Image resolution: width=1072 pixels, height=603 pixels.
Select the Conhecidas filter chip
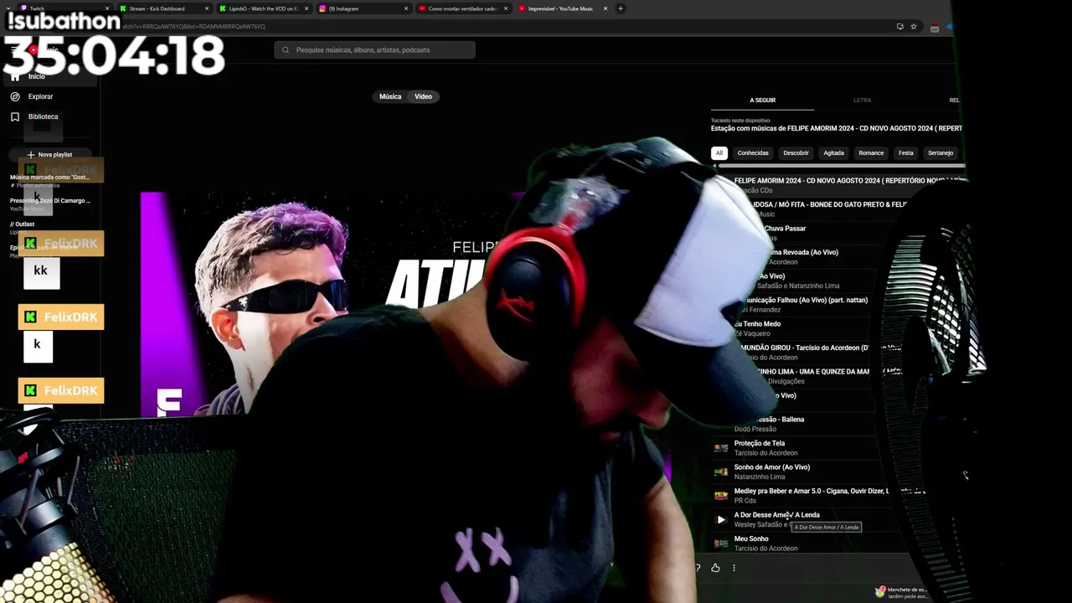[x=753, y=153]
